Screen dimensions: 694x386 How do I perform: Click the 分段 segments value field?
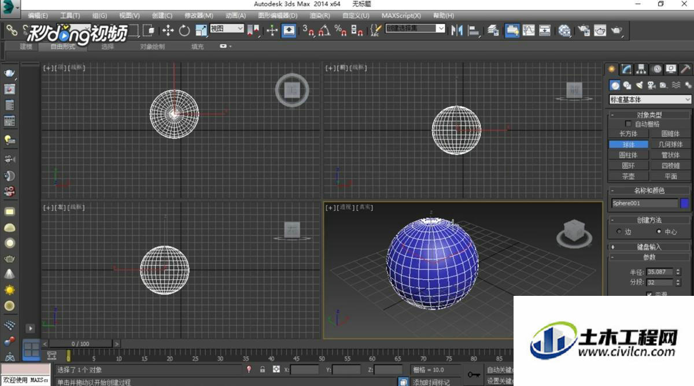coord(660,282)
